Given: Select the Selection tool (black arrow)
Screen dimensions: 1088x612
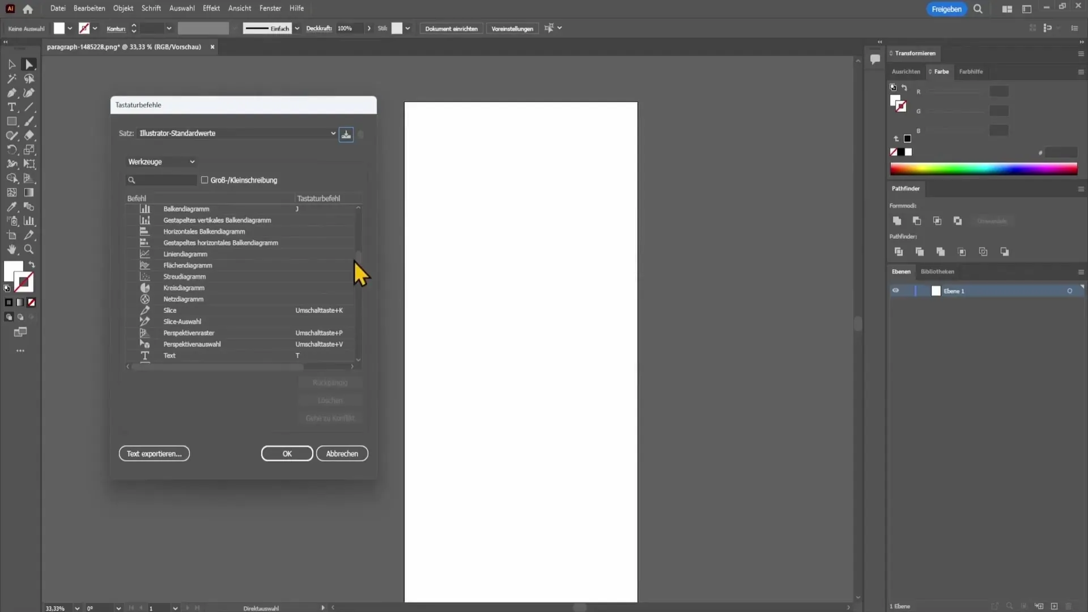Looking at the screenshot, I should [x=11, y=65].
